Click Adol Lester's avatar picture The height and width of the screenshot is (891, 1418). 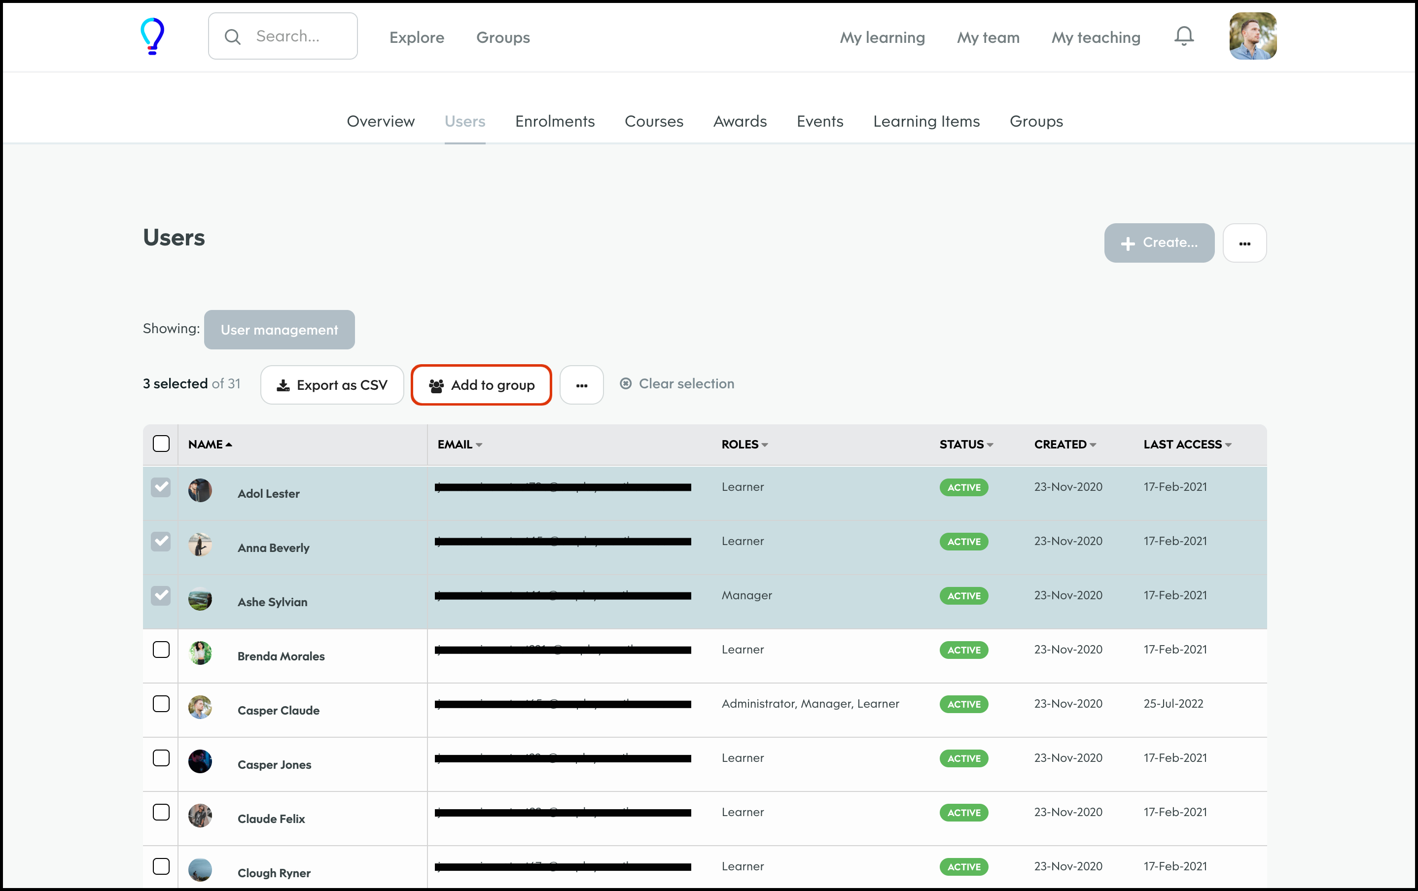pos(200,490)
